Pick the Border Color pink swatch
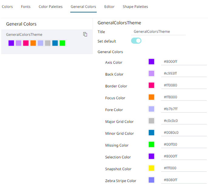This screenshot has width=208, height=186. pyautogui.click(x=151, y=85)
